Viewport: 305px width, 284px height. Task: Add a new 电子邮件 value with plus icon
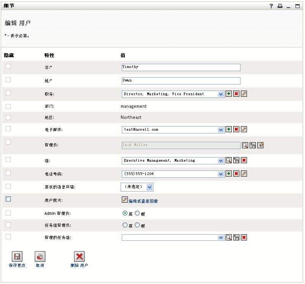point(229,129)
